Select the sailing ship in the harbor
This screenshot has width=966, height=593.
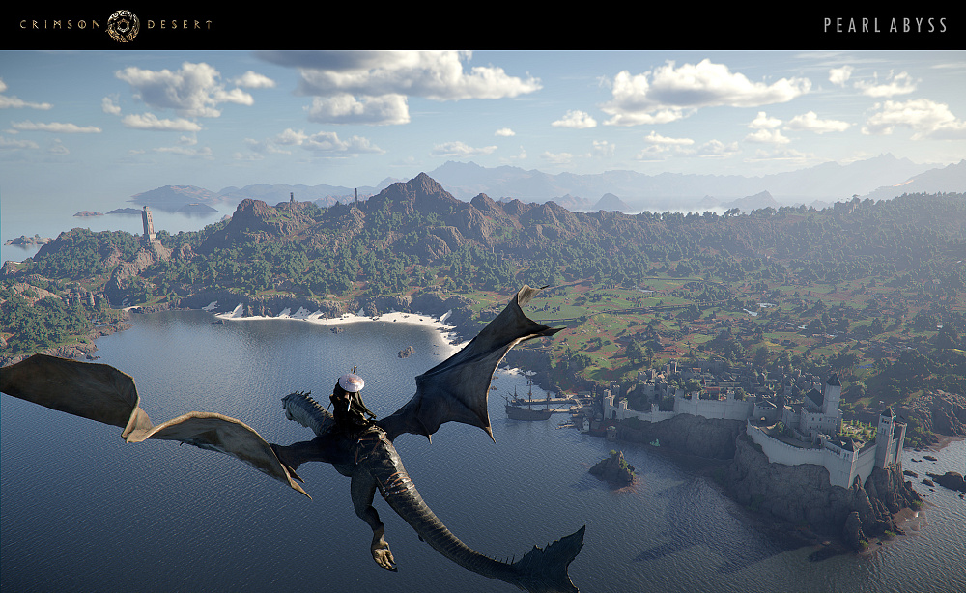(x=529, y=409)
